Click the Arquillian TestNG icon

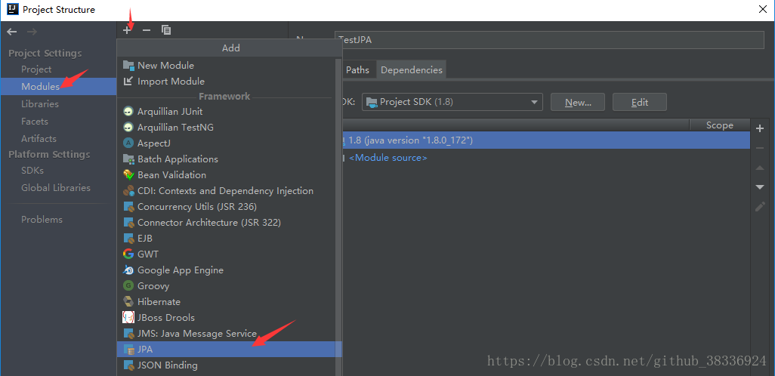128,128
